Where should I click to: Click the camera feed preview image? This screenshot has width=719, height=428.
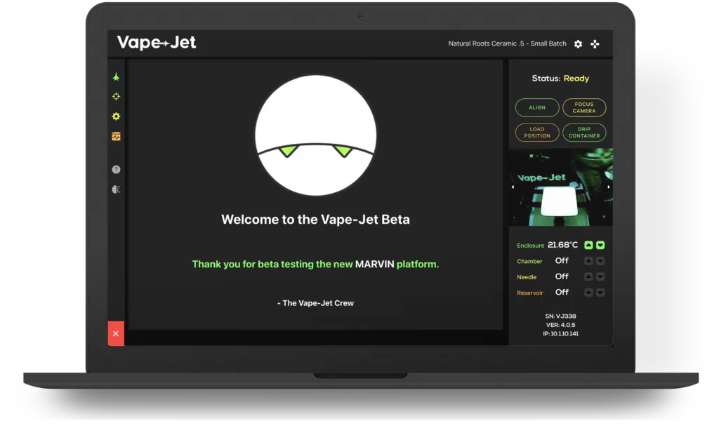pyautogui.click(x=561, y=187)
